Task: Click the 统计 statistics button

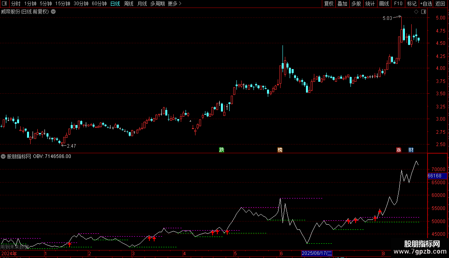Action: coord(370,4)
